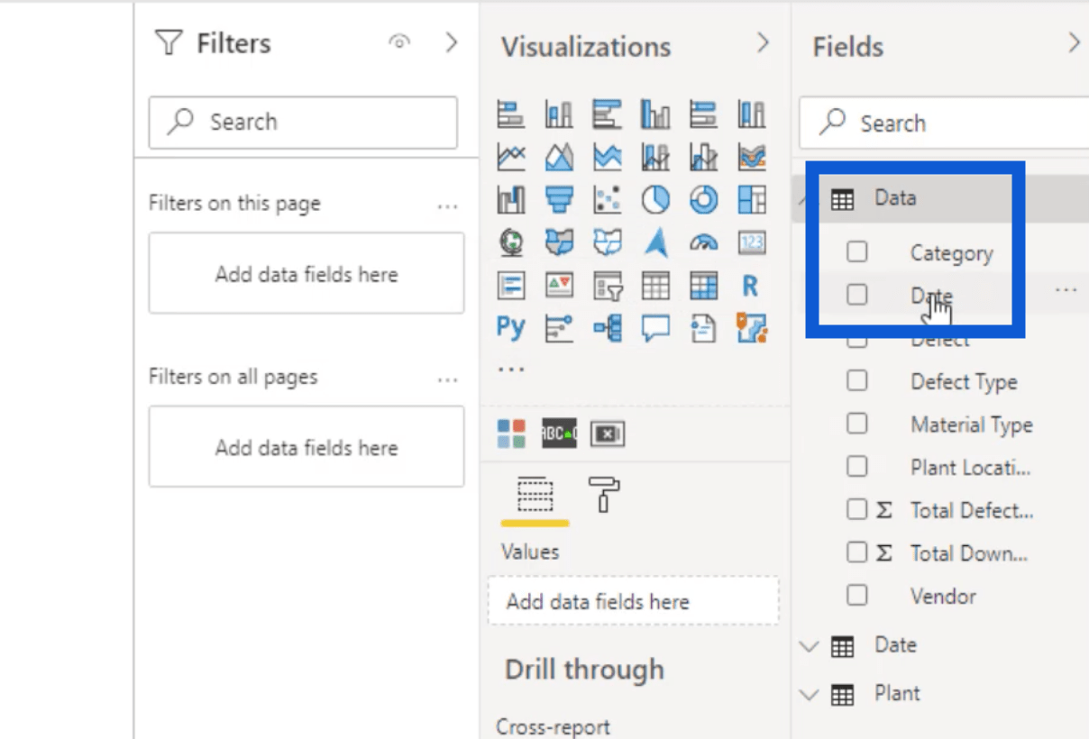Select the Gauge visual icon
Viewport: 1089px width, 739px height.
703,242
